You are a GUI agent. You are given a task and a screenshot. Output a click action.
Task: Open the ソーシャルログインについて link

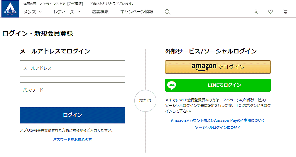click(218, 128)
